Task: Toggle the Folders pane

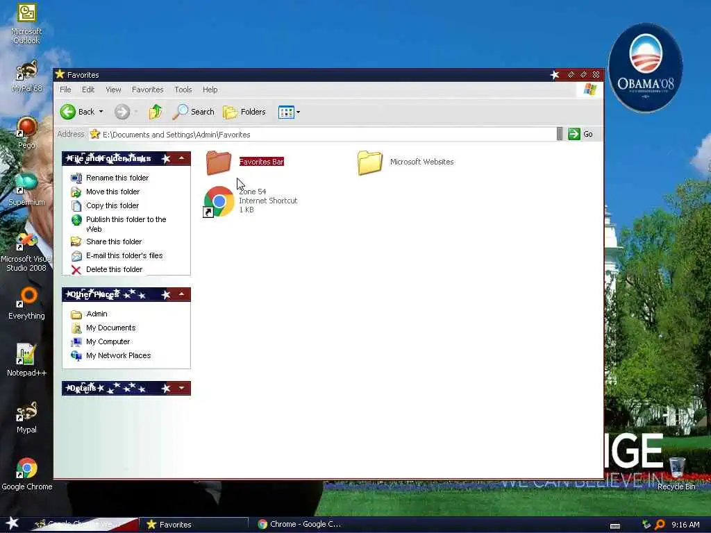Action: pyautogui.click(x=244, y=112)
